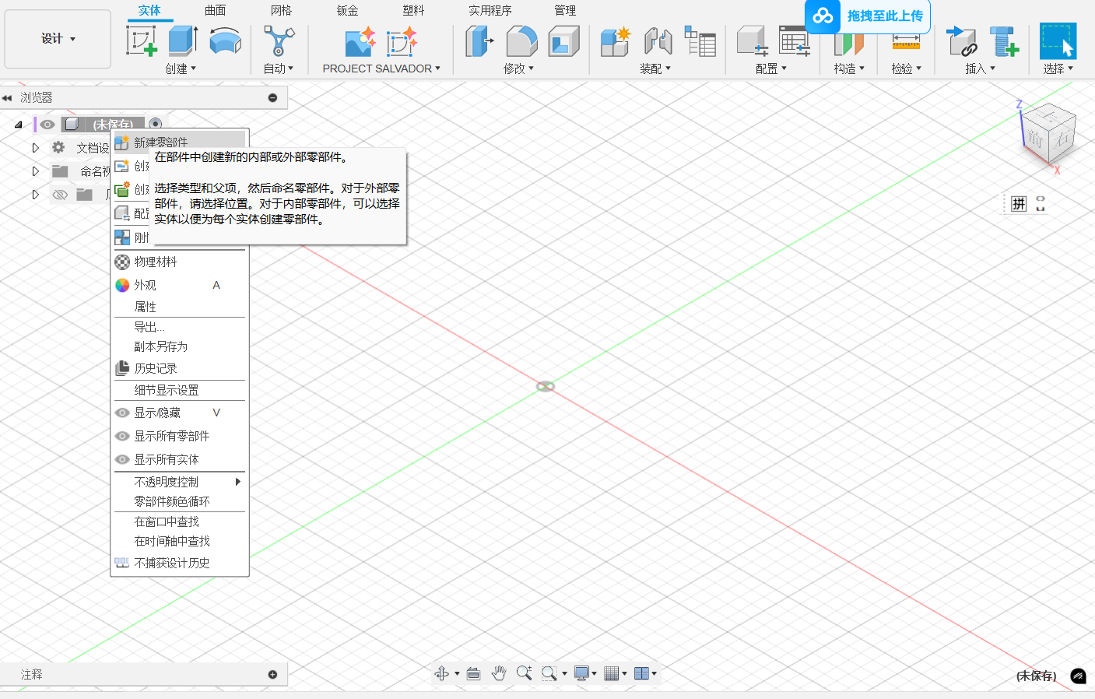Click the New Component assemble icon

615,41
